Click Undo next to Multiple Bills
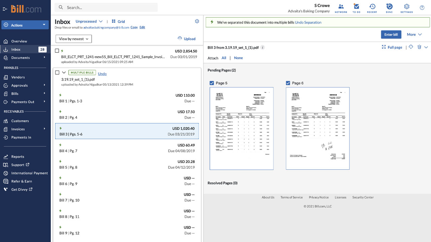Viewport: 431px width, 242px height. click(x=102, y=74)
